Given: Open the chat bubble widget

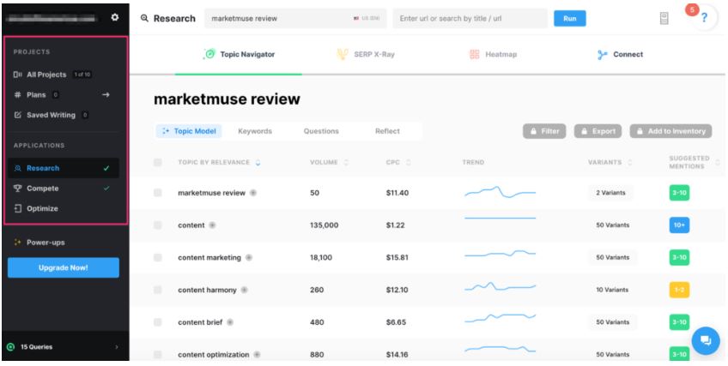Looking at the screenshot, I should pos(706,341).
